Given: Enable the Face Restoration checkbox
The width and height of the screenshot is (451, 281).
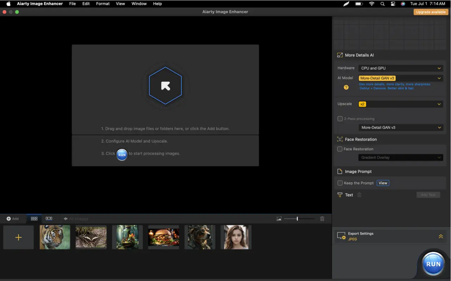Looking at the screenshot, I should (340, 149).
